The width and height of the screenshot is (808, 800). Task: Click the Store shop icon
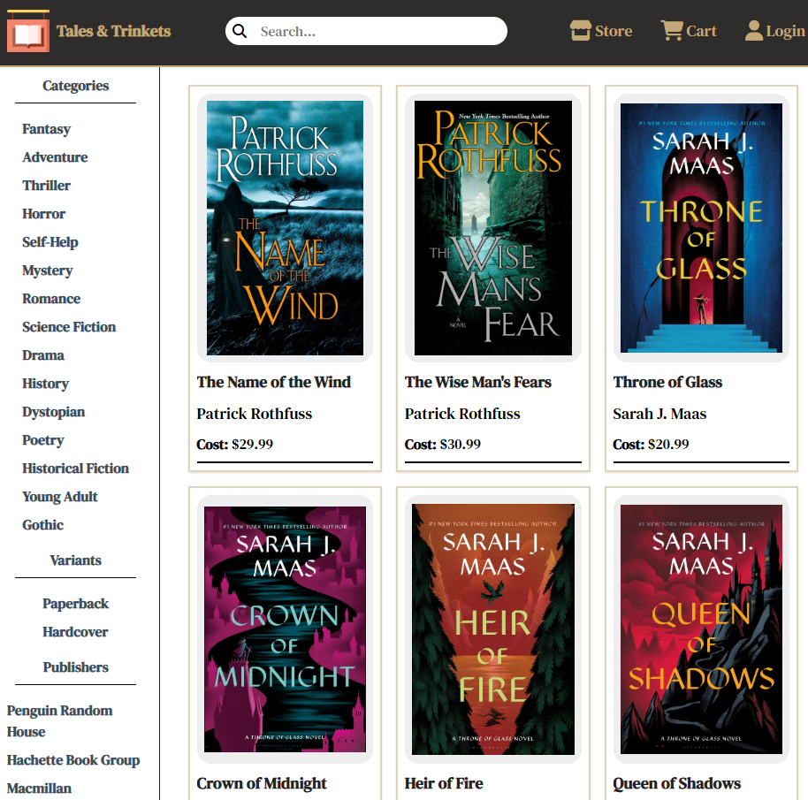581,30
